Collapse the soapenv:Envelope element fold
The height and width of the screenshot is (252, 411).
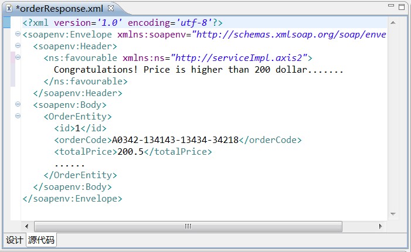18,34
